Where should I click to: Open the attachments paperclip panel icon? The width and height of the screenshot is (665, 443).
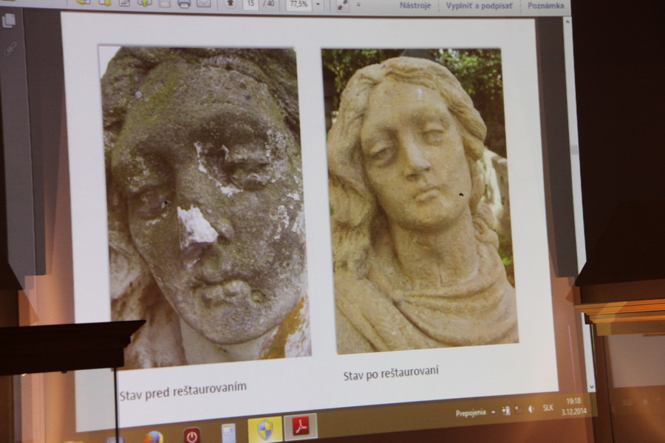(x=10, y=48)
